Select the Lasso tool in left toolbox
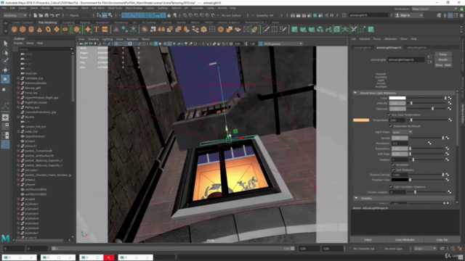This screenshot has width=465, height=261. [x=5, y=52]
